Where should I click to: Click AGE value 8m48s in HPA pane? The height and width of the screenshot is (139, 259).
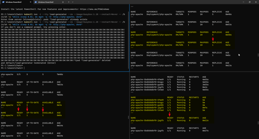228,14
